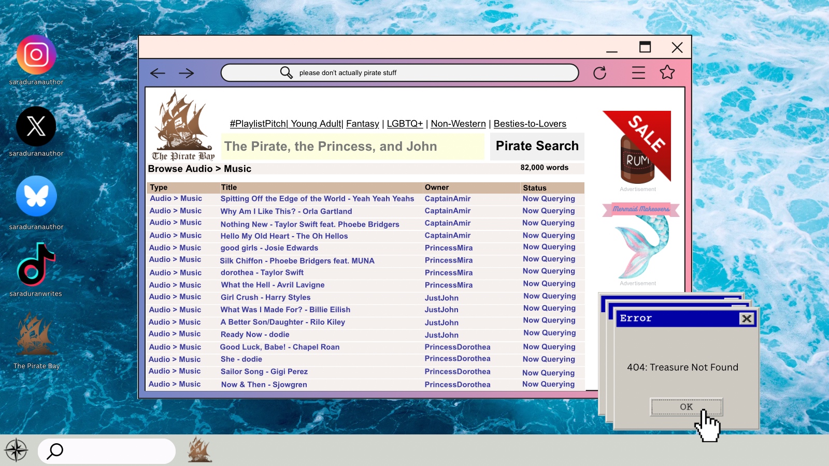Open 'dorothea - Taylor Swift' track link
This screenshot has width=829, height=466.
262,272
